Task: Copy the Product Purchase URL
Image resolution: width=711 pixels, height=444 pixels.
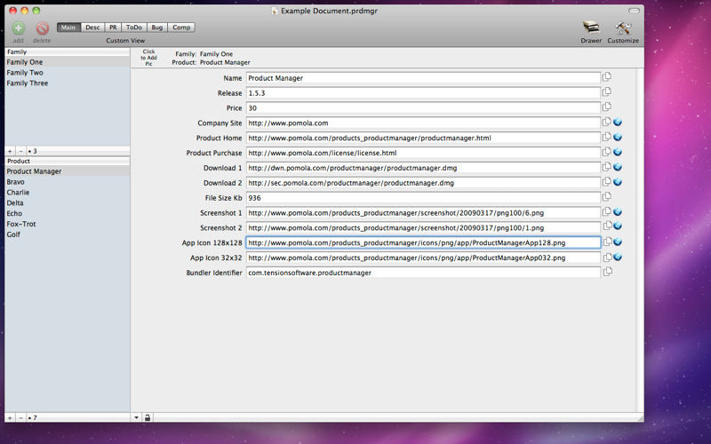Action: tap(607, 152)
